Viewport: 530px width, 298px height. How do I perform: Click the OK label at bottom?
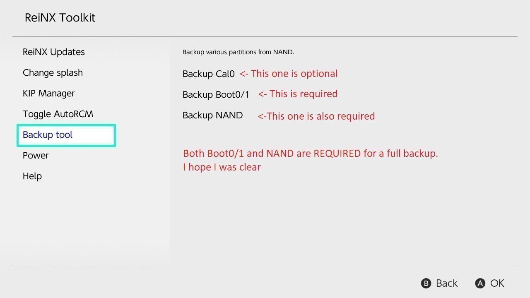point(497,284)
